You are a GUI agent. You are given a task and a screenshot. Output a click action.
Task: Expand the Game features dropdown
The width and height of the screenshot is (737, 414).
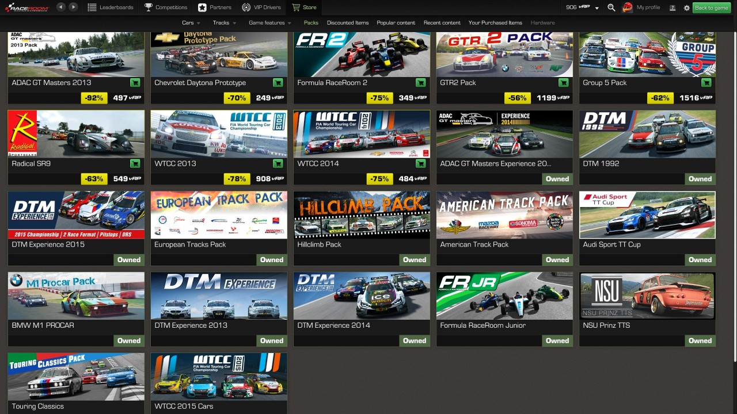(x=270, y=23)
